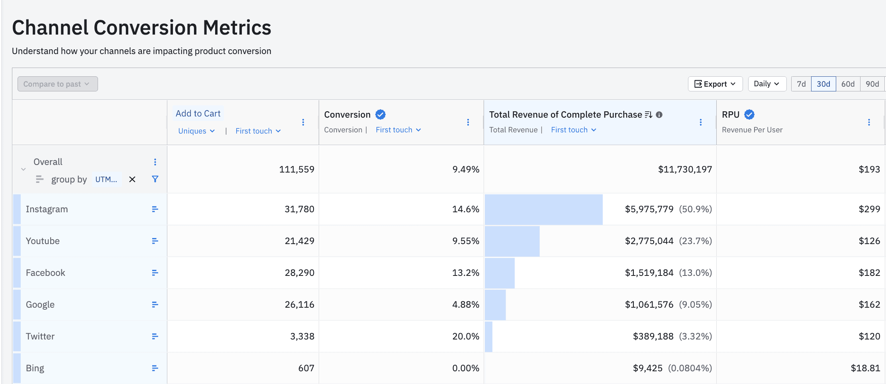This screenshot has width=886, height=384.
Task: Click the Add to Cart column link
Action: click(198, 113)
